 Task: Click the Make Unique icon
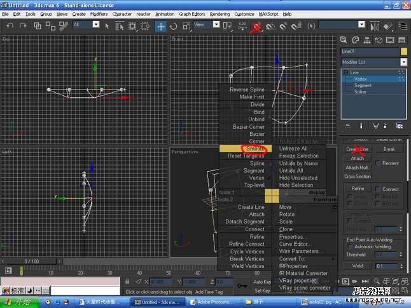click(x=375, y=126)
